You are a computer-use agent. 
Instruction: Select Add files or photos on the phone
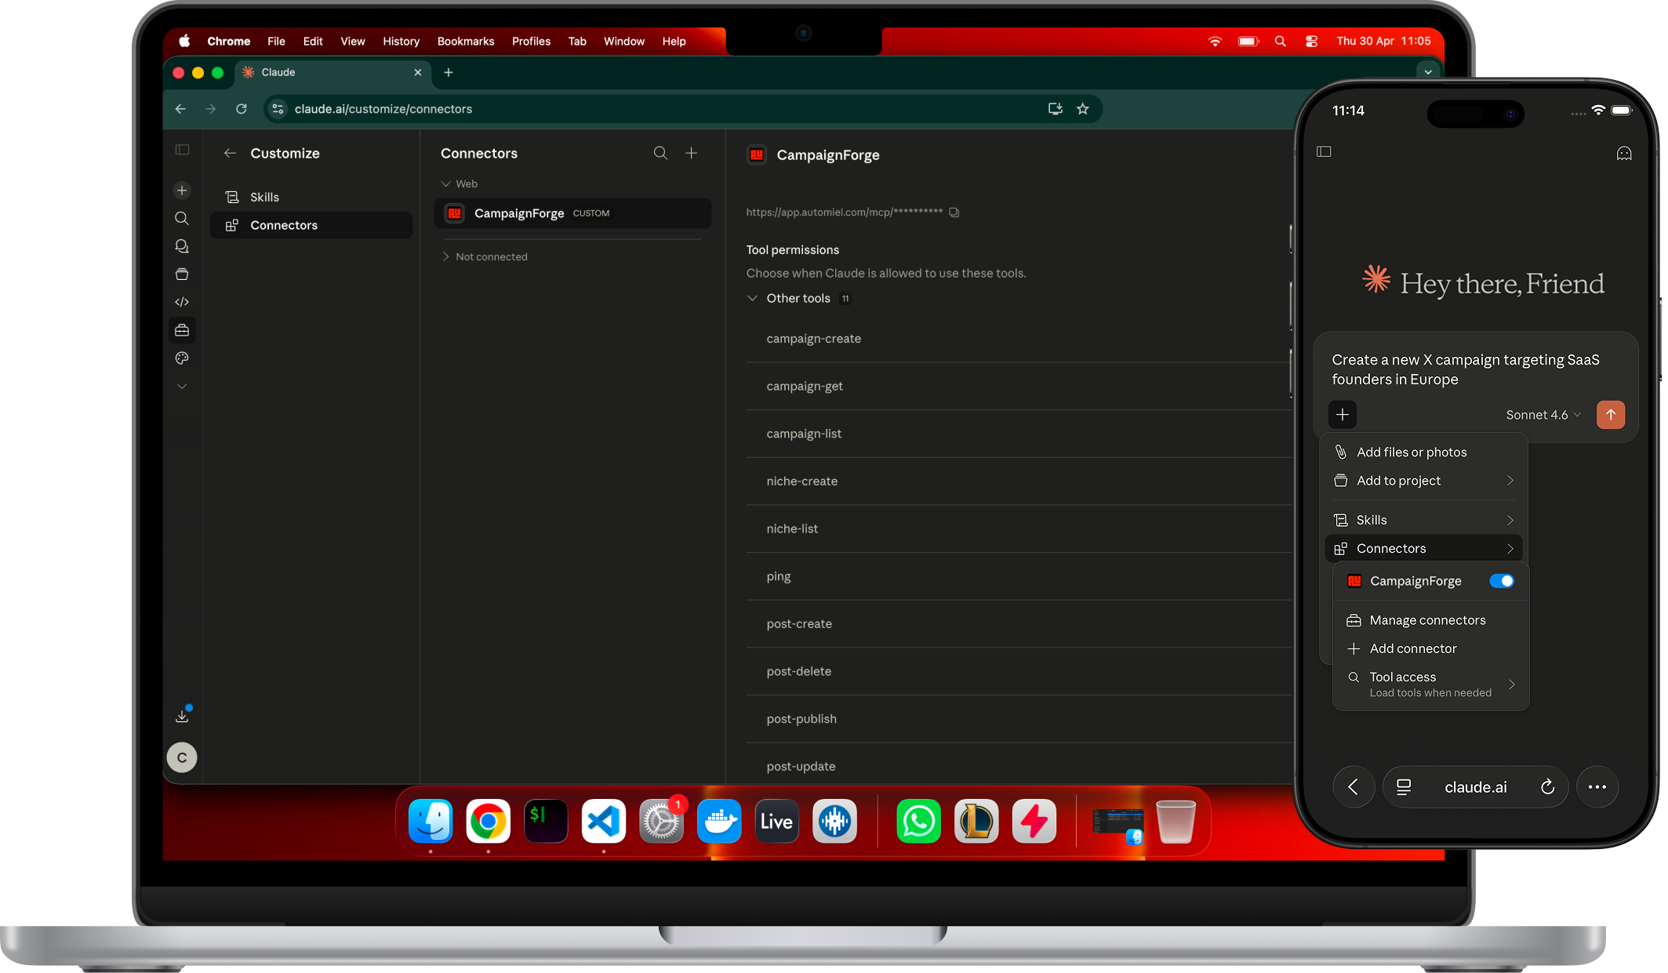1424,452
